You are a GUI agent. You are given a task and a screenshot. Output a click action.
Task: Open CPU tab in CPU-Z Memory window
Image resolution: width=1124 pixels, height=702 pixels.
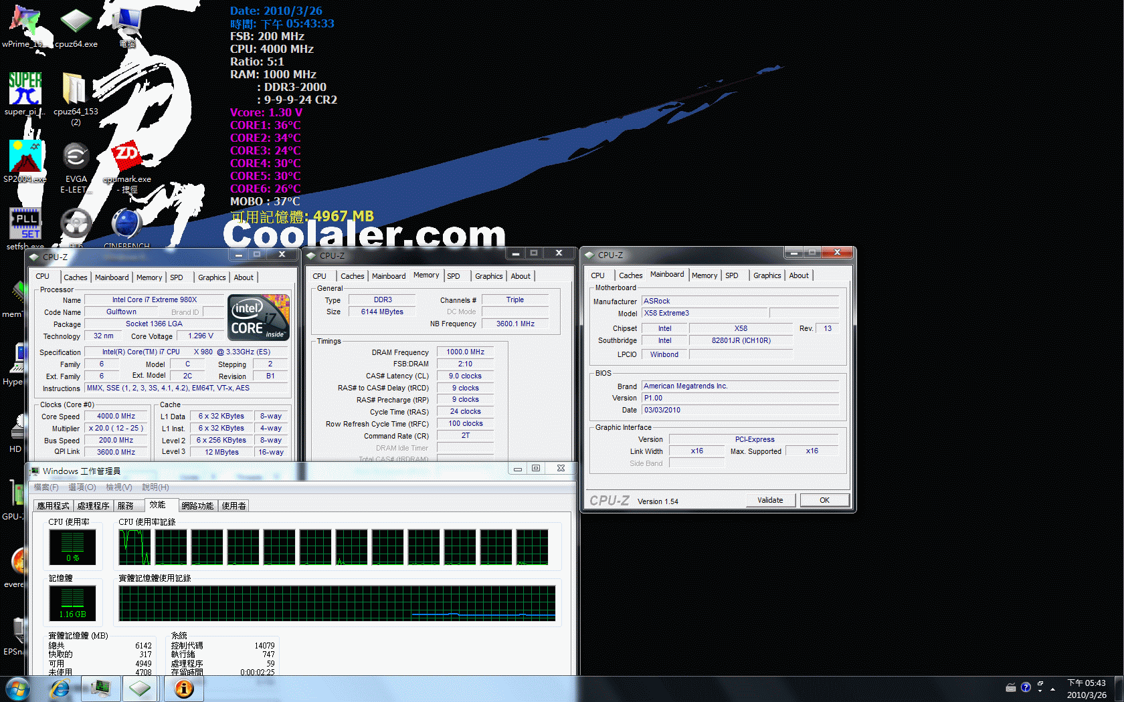point(320,276)
